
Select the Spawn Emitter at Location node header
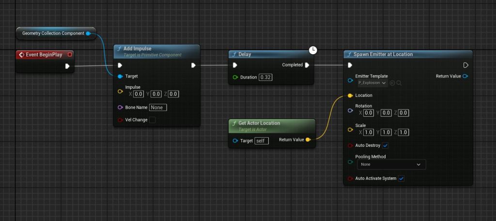(383, 54)
